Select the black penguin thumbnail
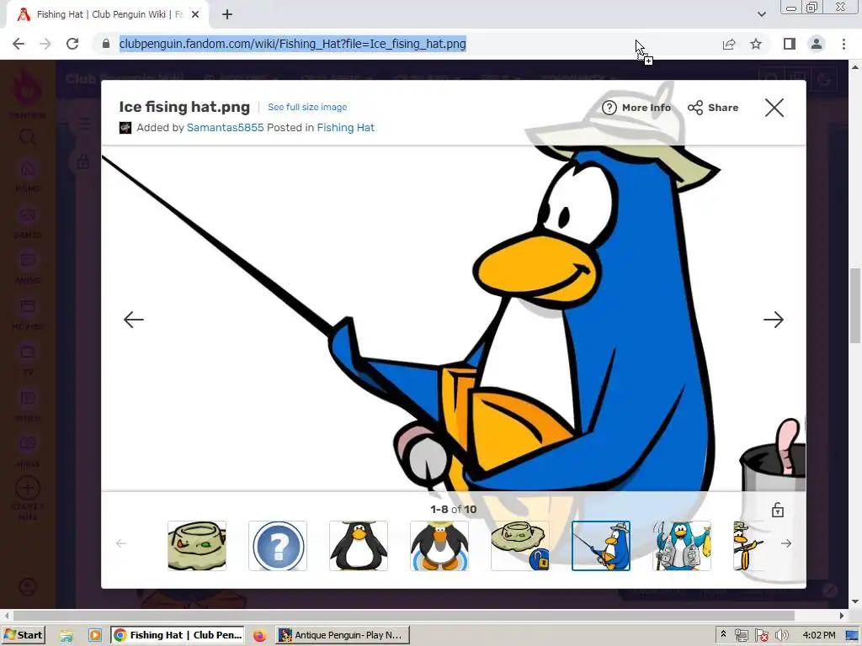This screenshot has height=646, width=862. tap(359, 545)
